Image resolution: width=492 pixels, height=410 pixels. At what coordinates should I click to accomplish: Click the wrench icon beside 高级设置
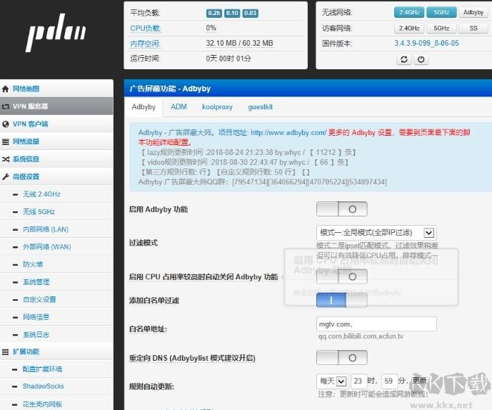click(5, 176)
